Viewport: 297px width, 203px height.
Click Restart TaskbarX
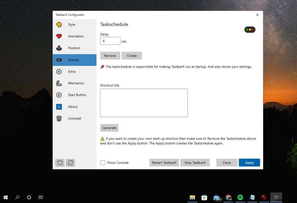coord(164,163)
